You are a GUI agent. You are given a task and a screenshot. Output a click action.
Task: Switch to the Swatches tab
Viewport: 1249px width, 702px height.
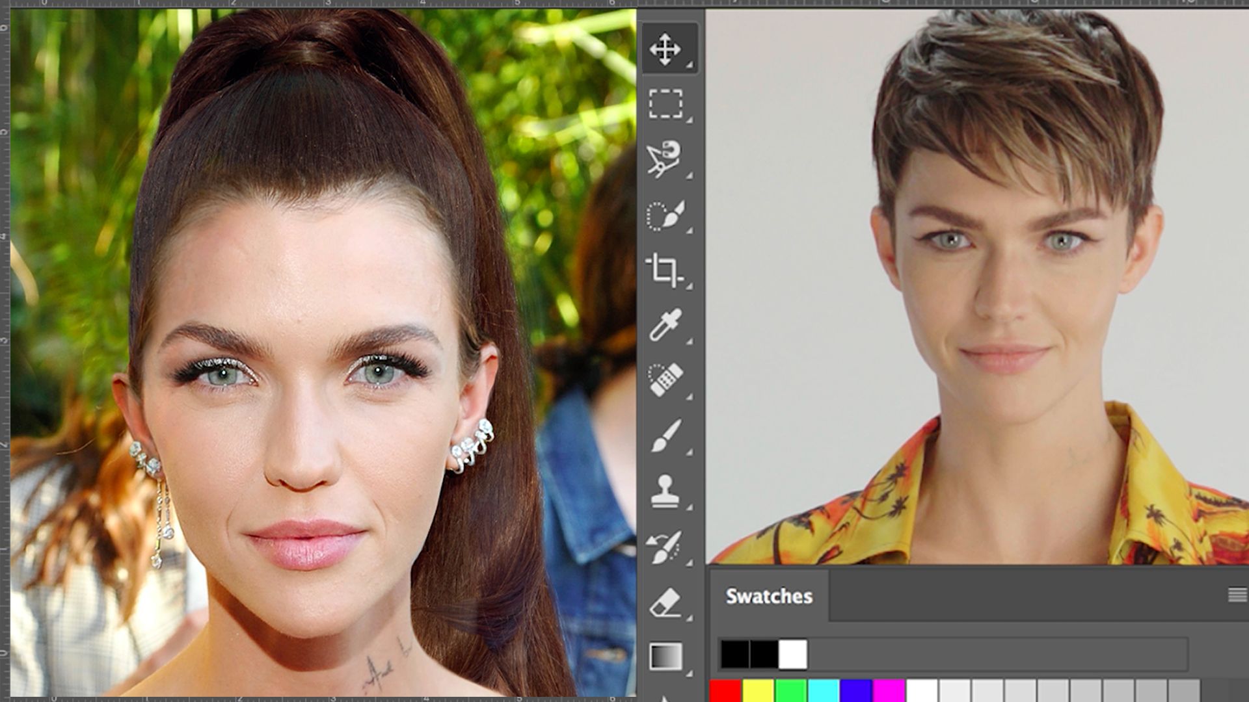click(x=770, y=595)
